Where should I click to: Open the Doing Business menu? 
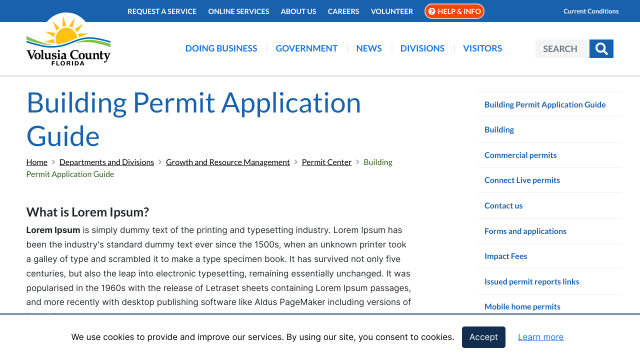click(x=221, y=48)
